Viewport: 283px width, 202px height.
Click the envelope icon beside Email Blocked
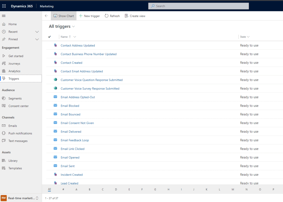click(55, 106)
